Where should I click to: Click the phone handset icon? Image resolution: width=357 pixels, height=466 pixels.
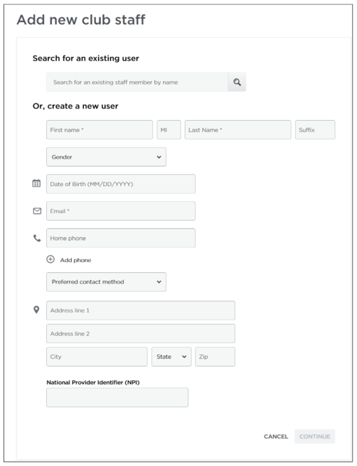pos(37,238)
